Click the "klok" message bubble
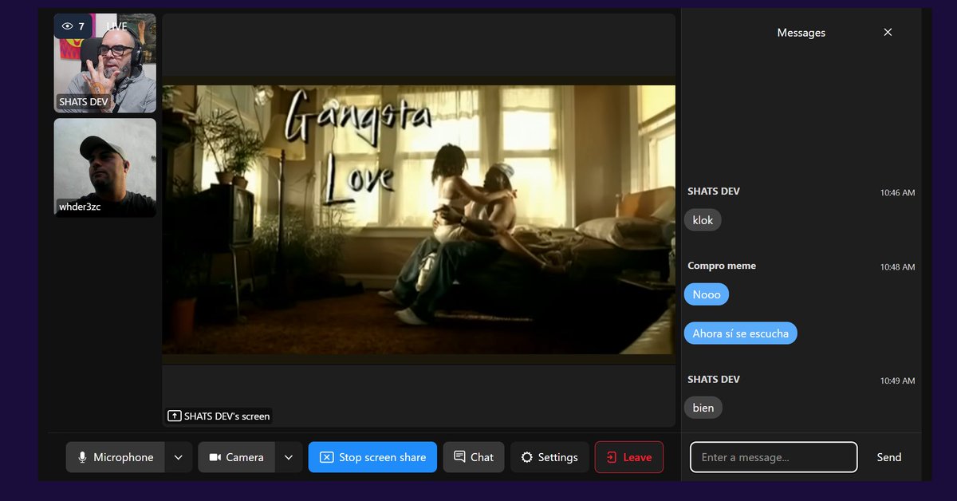This screenshot has width=957, height=501. (703, 220)
